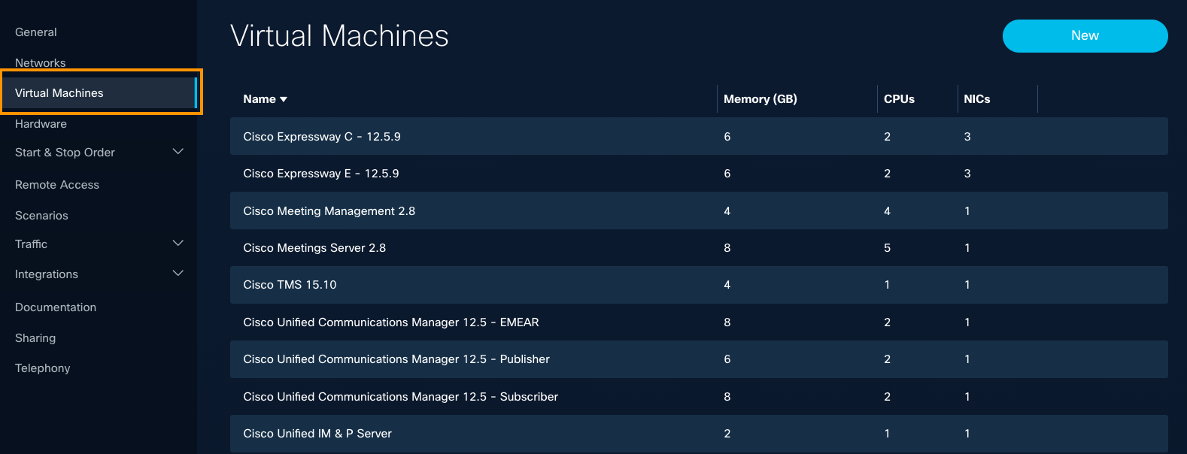1187x454 pixels.
Task: Open the Telephony section
Action: tap(43, 368)
